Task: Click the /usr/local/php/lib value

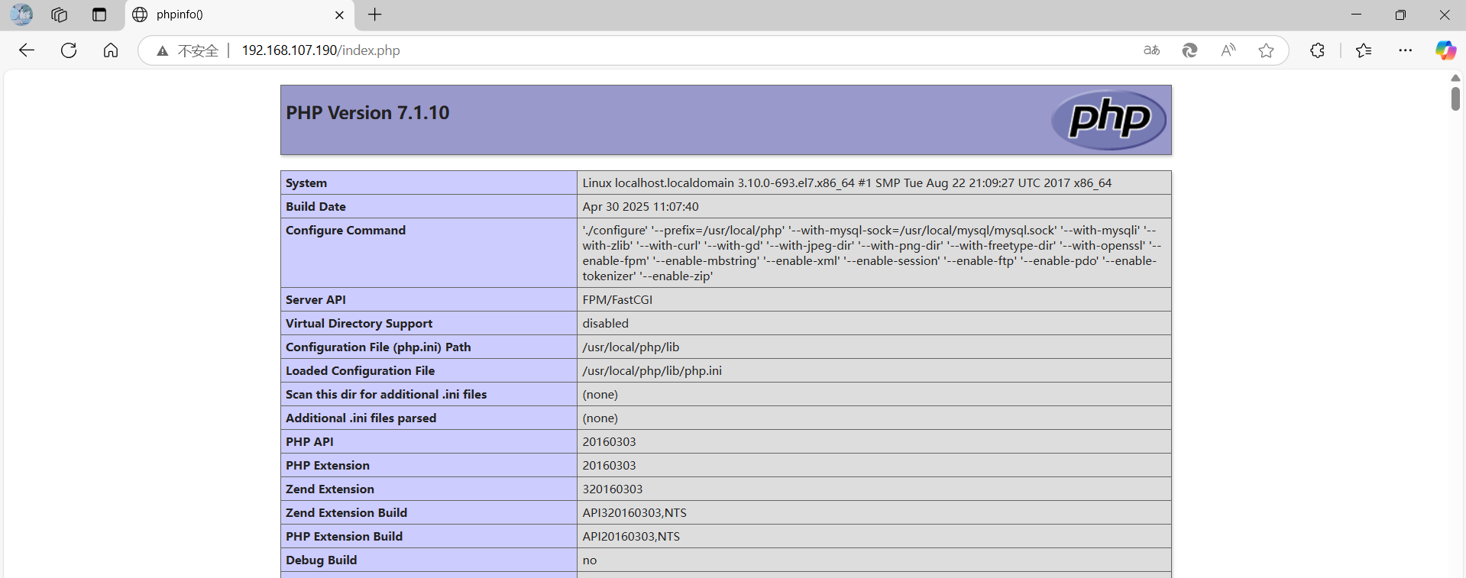Action: pos(631,347)
